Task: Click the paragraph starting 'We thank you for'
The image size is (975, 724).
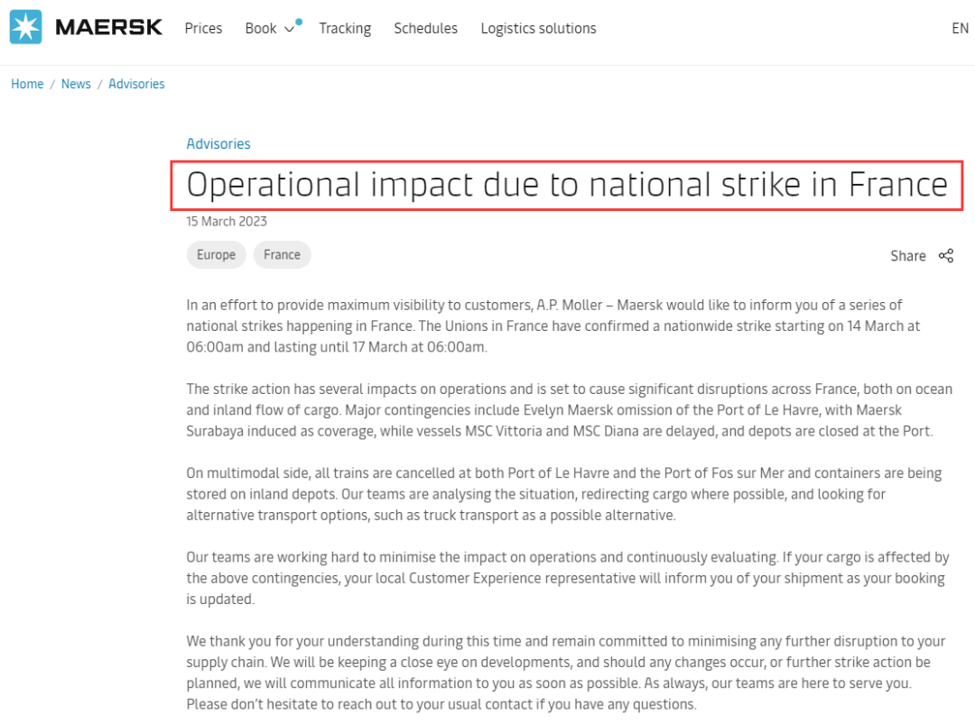Action: 566,673
